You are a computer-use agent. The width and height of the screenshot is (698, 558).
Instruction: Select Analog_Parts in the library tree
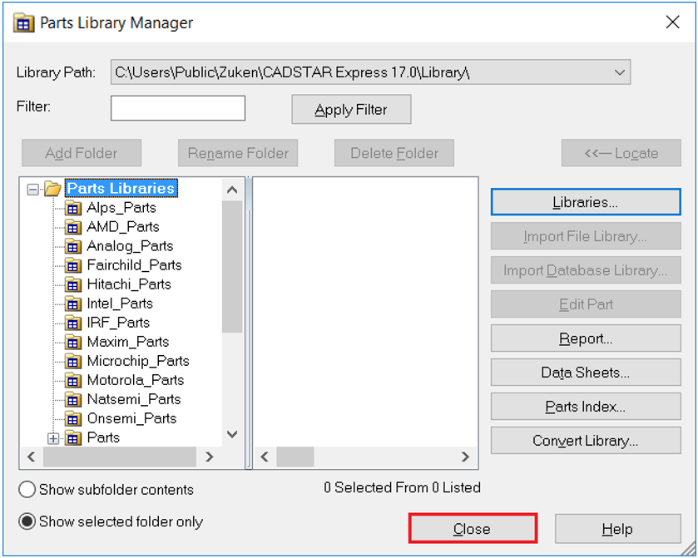click(130, 246)
